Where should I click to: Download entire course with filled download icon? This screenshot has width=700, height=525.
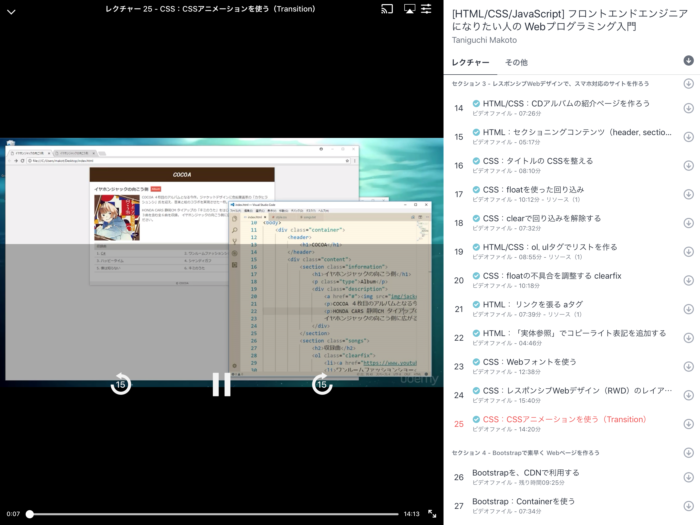pyautogui.click(x=688, y=60)
